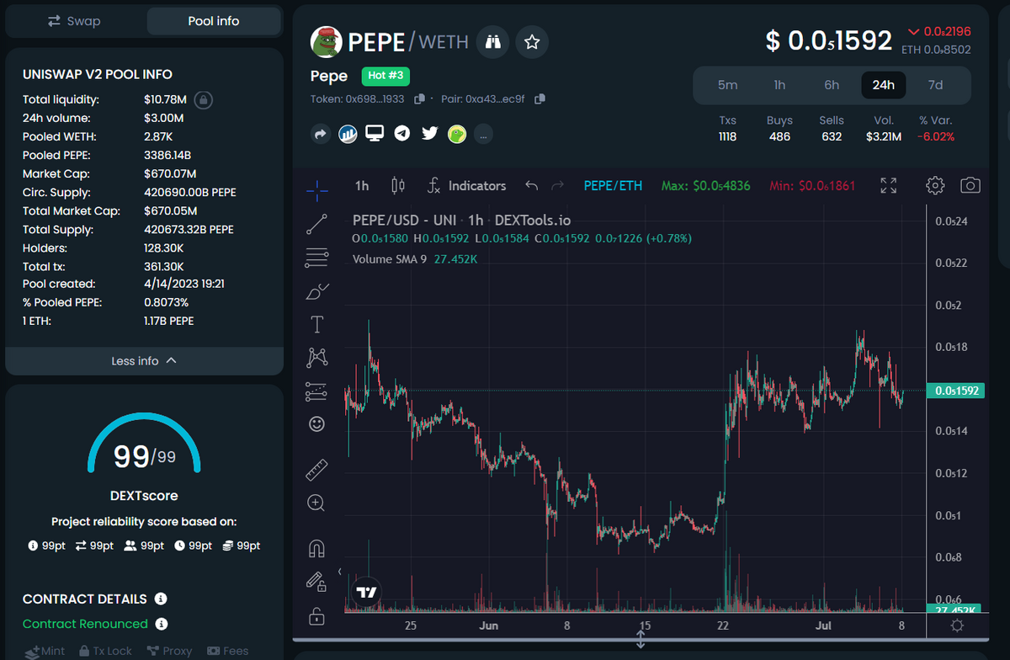Click the TradingView logo on the chart
Viewport: 1010px width, 660px height.
[x=366, y=592]
